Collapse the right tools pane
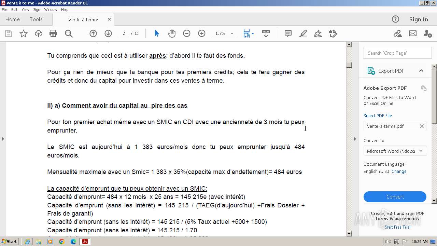Screen dimensions: 437x246 [x=355, y=139]
